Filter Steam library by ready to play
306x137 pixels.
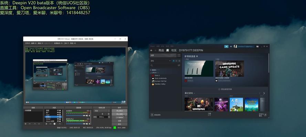179,61
